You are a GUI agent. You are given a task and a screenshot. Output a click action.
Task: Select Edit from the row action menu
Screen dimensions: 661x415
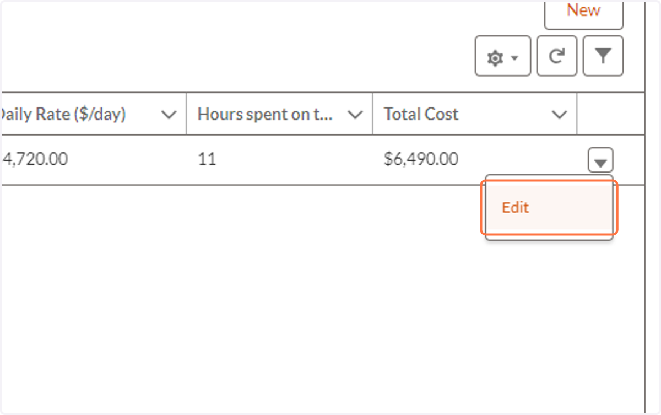[549, 207]
